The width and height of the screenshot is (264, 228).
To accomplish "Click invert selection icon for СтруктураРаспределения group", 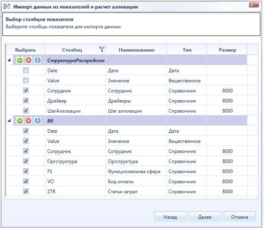I will 38,60.
